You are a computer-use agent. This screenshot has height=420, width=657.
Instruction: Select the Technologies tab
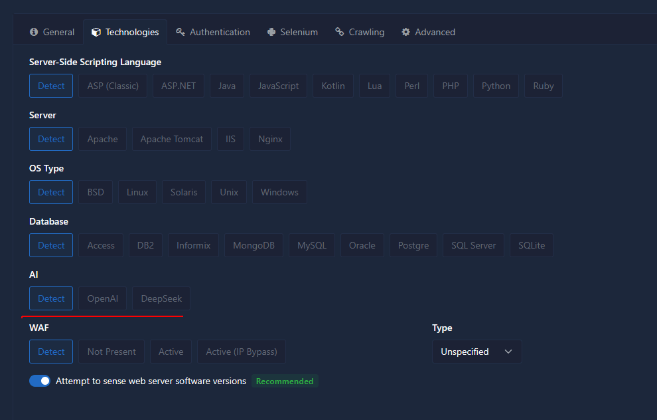click(125, 32)
